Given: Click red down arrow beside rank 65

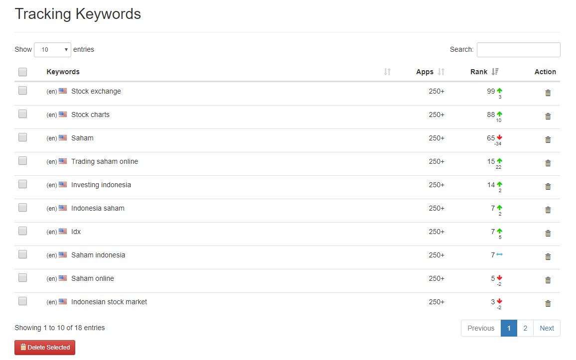Looking at the screenshot, I should click(500, 137).
